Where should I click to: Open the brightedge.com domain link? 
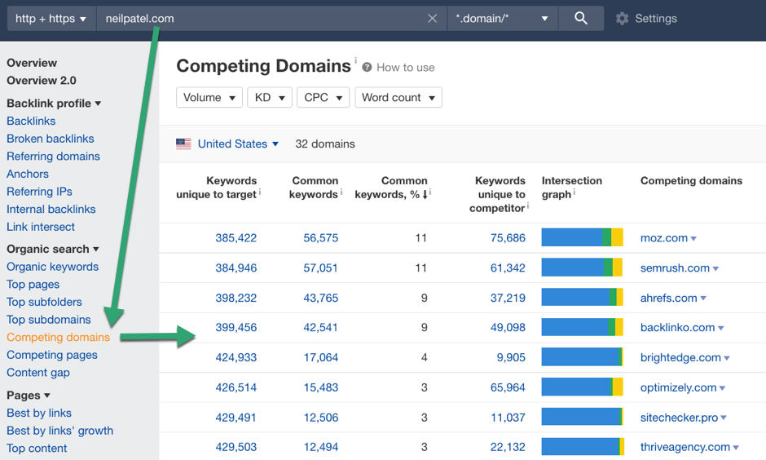[x=680, y=357]
